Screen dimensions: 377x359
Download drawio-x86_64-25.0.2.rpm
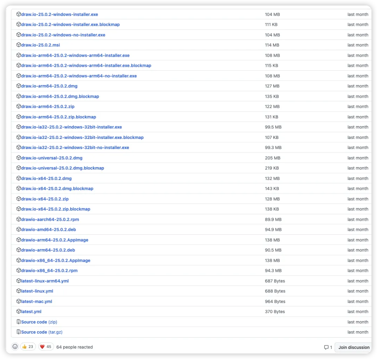pos(49,271)
